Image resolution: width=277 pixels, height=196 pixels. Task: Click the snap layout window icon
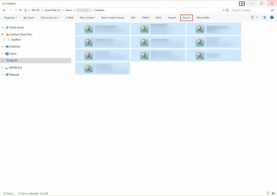click(242, 4)
